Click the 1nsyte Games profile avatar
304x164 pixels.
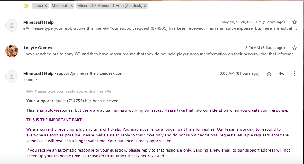(12, 51)
